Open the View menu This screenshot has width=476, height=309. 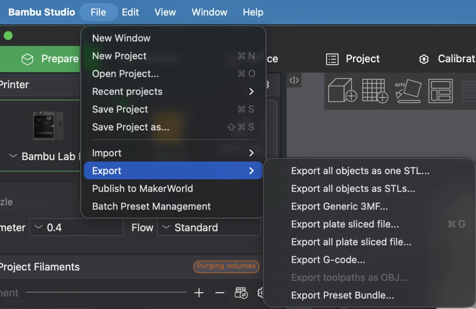[165, 12]
